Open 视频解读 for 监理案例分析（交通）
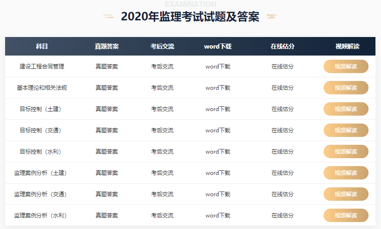 (x=346, y=194)
